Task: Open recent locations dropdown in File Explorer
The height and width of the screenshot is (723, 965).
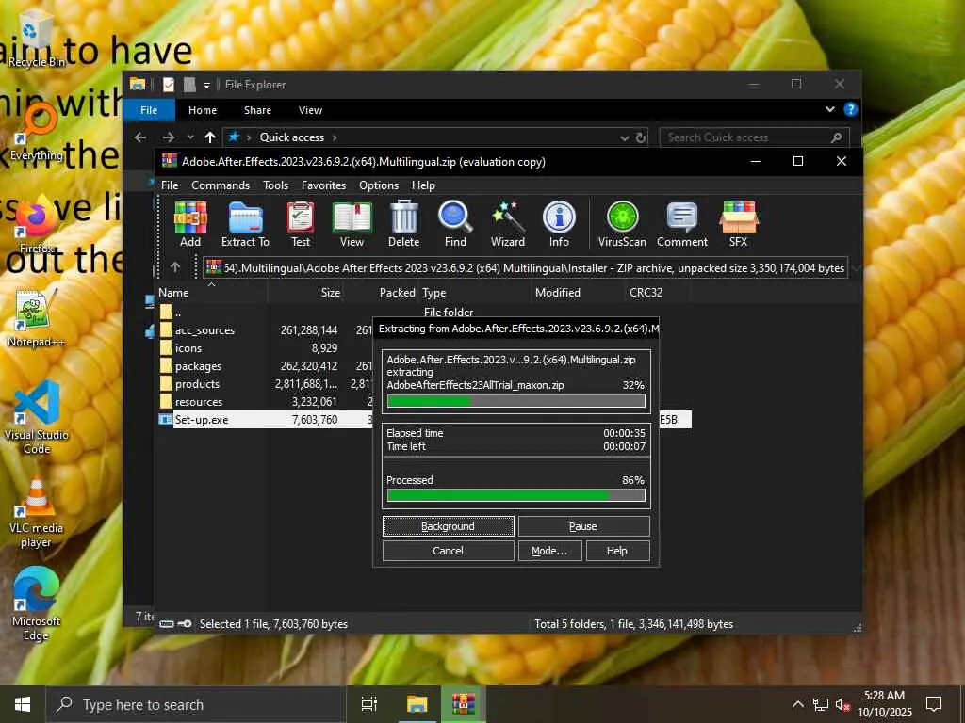Action: [190, 137]
